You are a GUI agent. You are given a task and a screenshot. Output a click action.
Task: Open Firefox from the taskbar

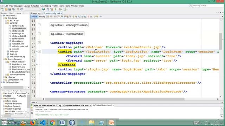tap(33, 122)
